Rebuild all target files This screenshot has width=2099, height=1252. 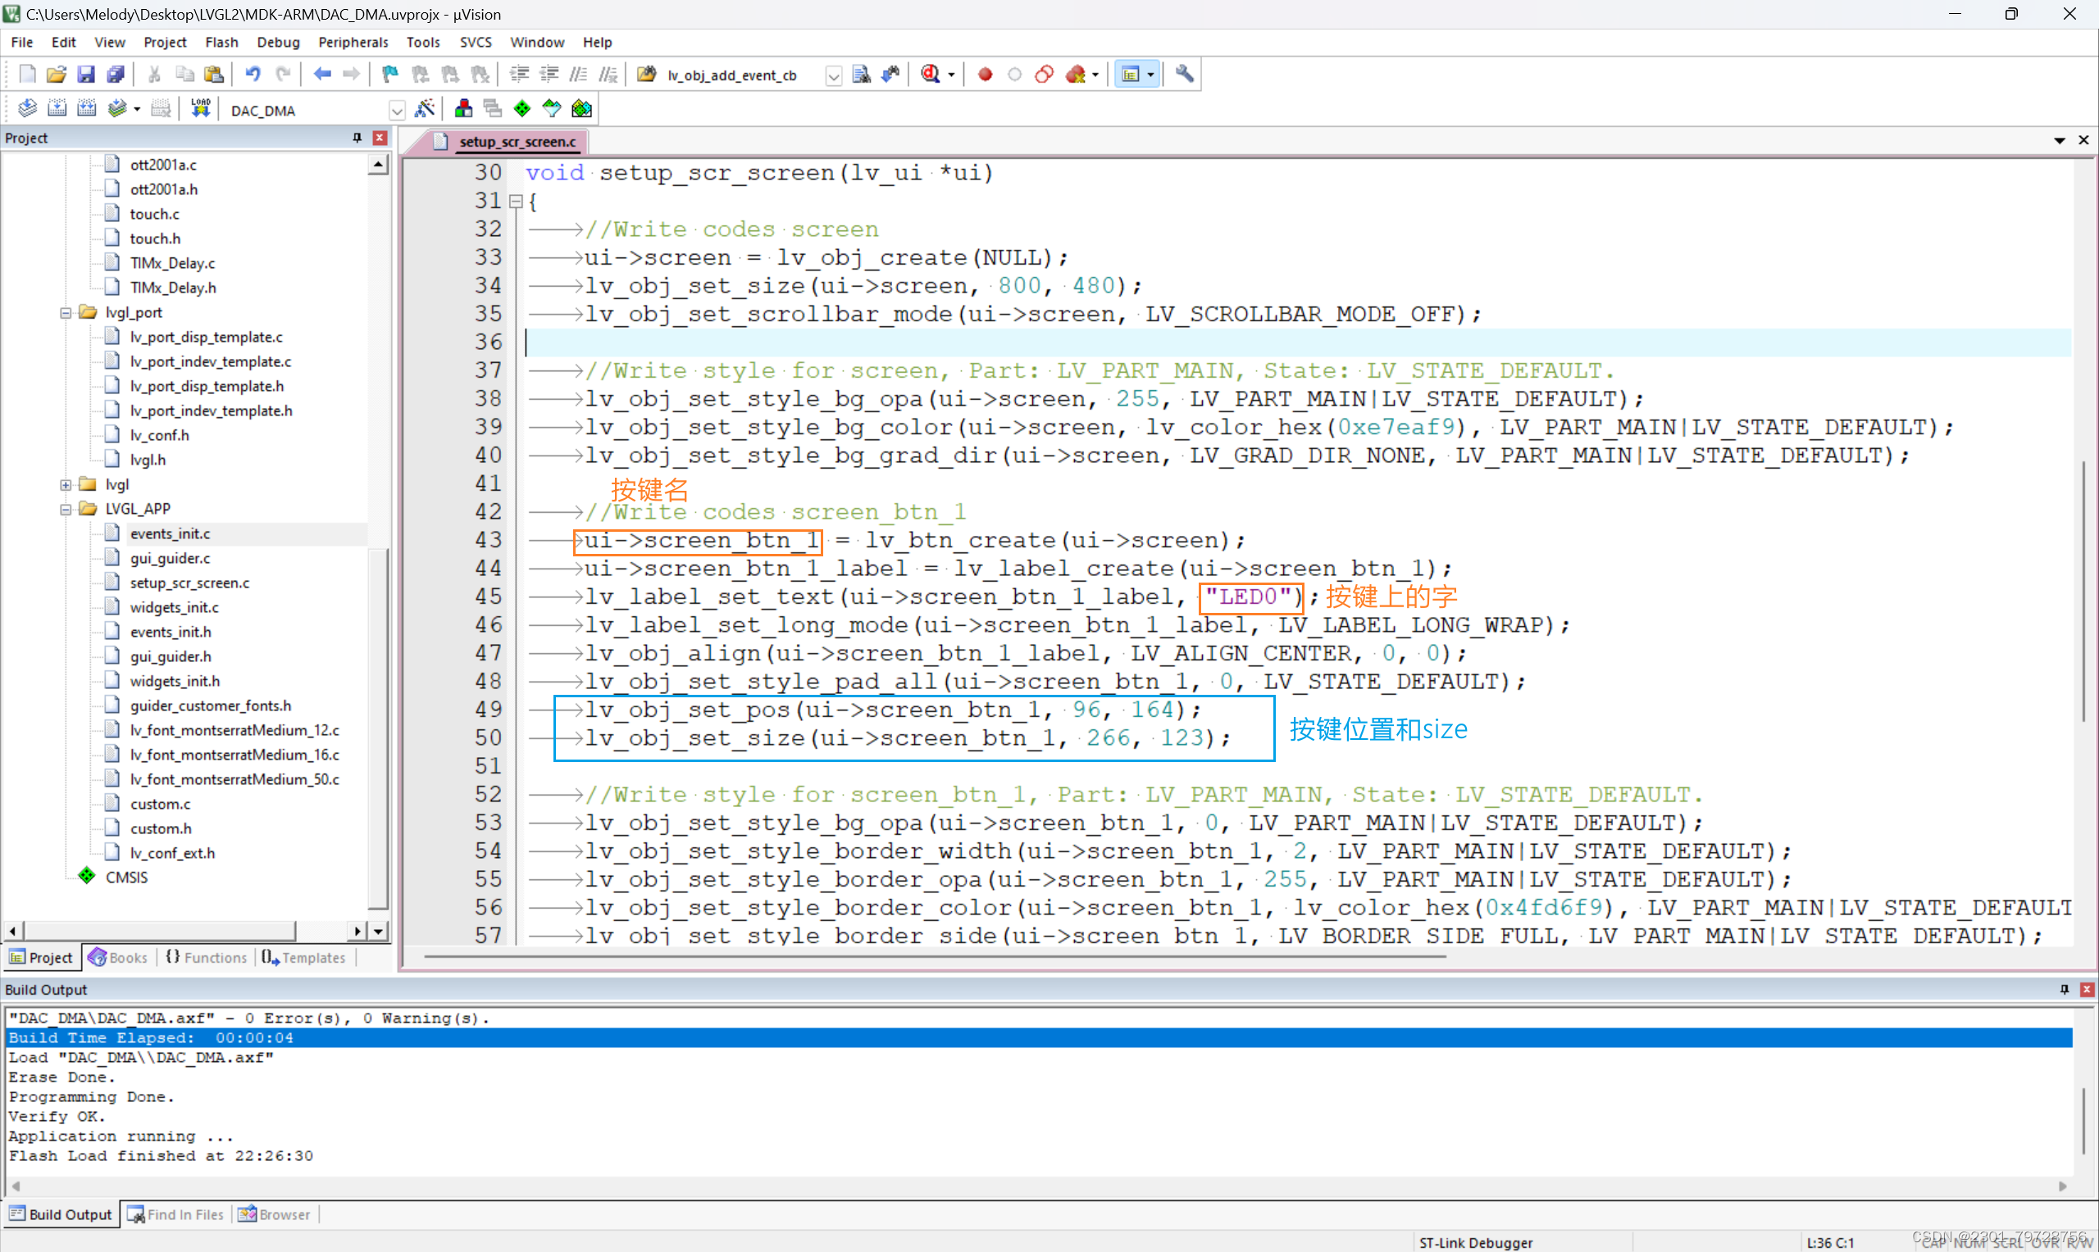click(86, 108)
